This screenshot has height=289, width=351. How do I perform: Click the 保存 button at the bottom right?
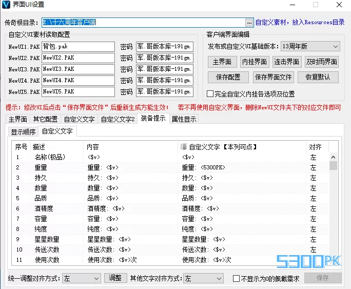[323, 278]
